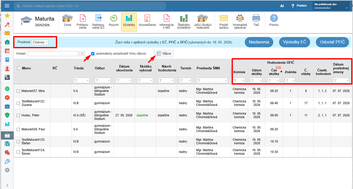Open the red round grade sidebar icon

[x=7, y=98]
